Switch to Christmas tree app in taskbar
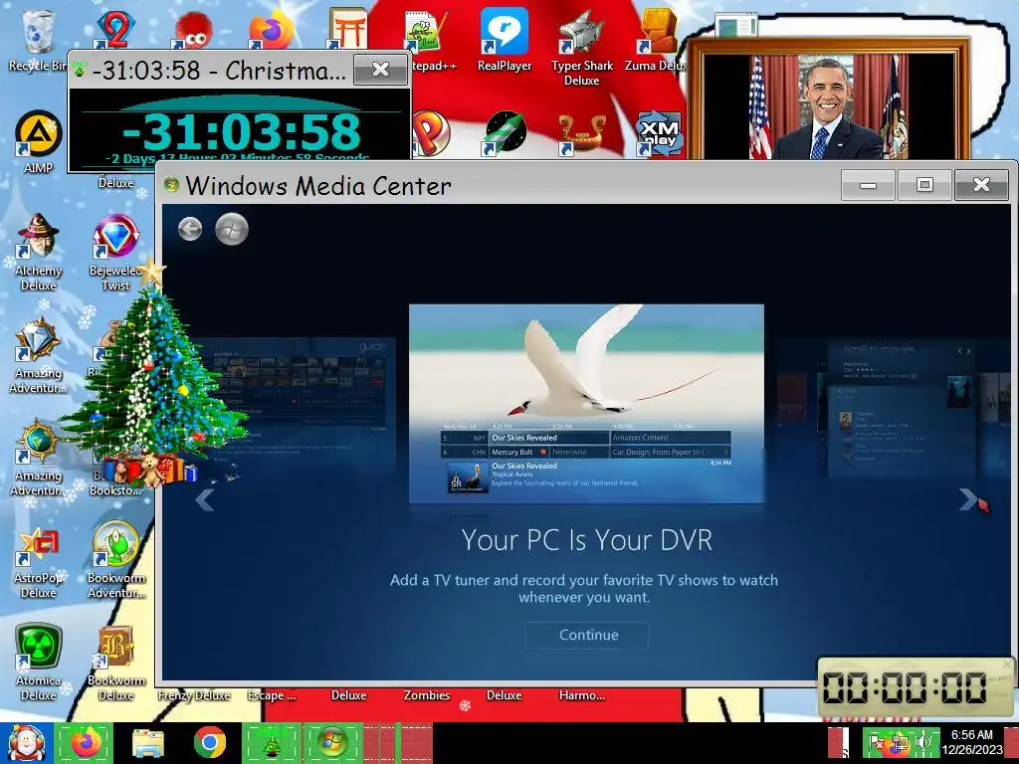This screenshot has height=764, width=1019. point(272,742)
